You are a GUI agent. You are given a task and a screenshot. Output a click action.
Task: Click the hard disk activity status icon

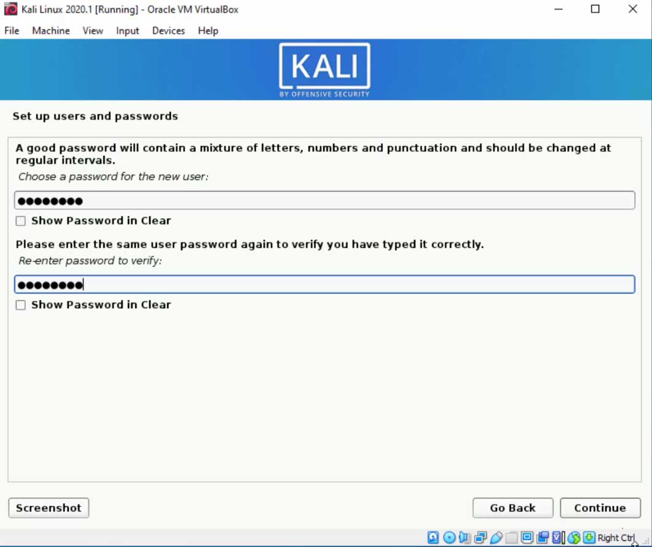[x=433, y=537]
